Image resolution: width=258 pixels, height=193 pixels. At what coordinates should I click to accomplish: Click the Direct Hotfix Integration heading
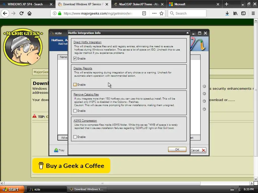point(87,42)
